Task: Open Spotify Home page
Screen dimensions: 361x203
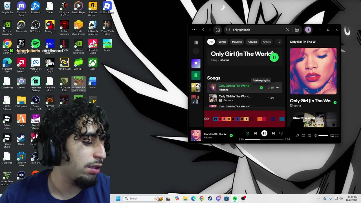Action: [218, 30]
